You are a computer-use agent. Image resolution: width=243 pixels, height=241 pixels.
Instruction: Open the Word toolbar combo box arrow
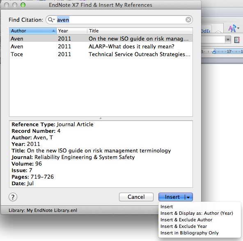[228, 39]
